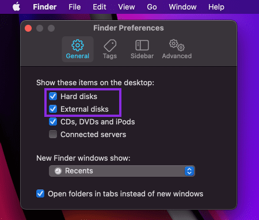Open the Apple menu icon

coord(16,7)
